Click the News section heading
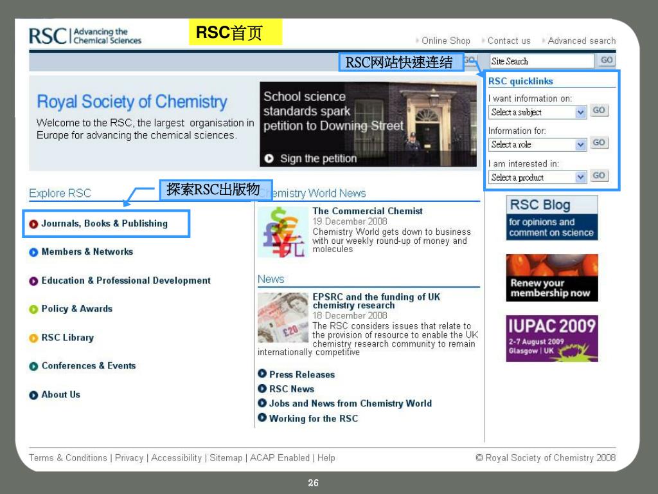 click(x=271, y=279)
